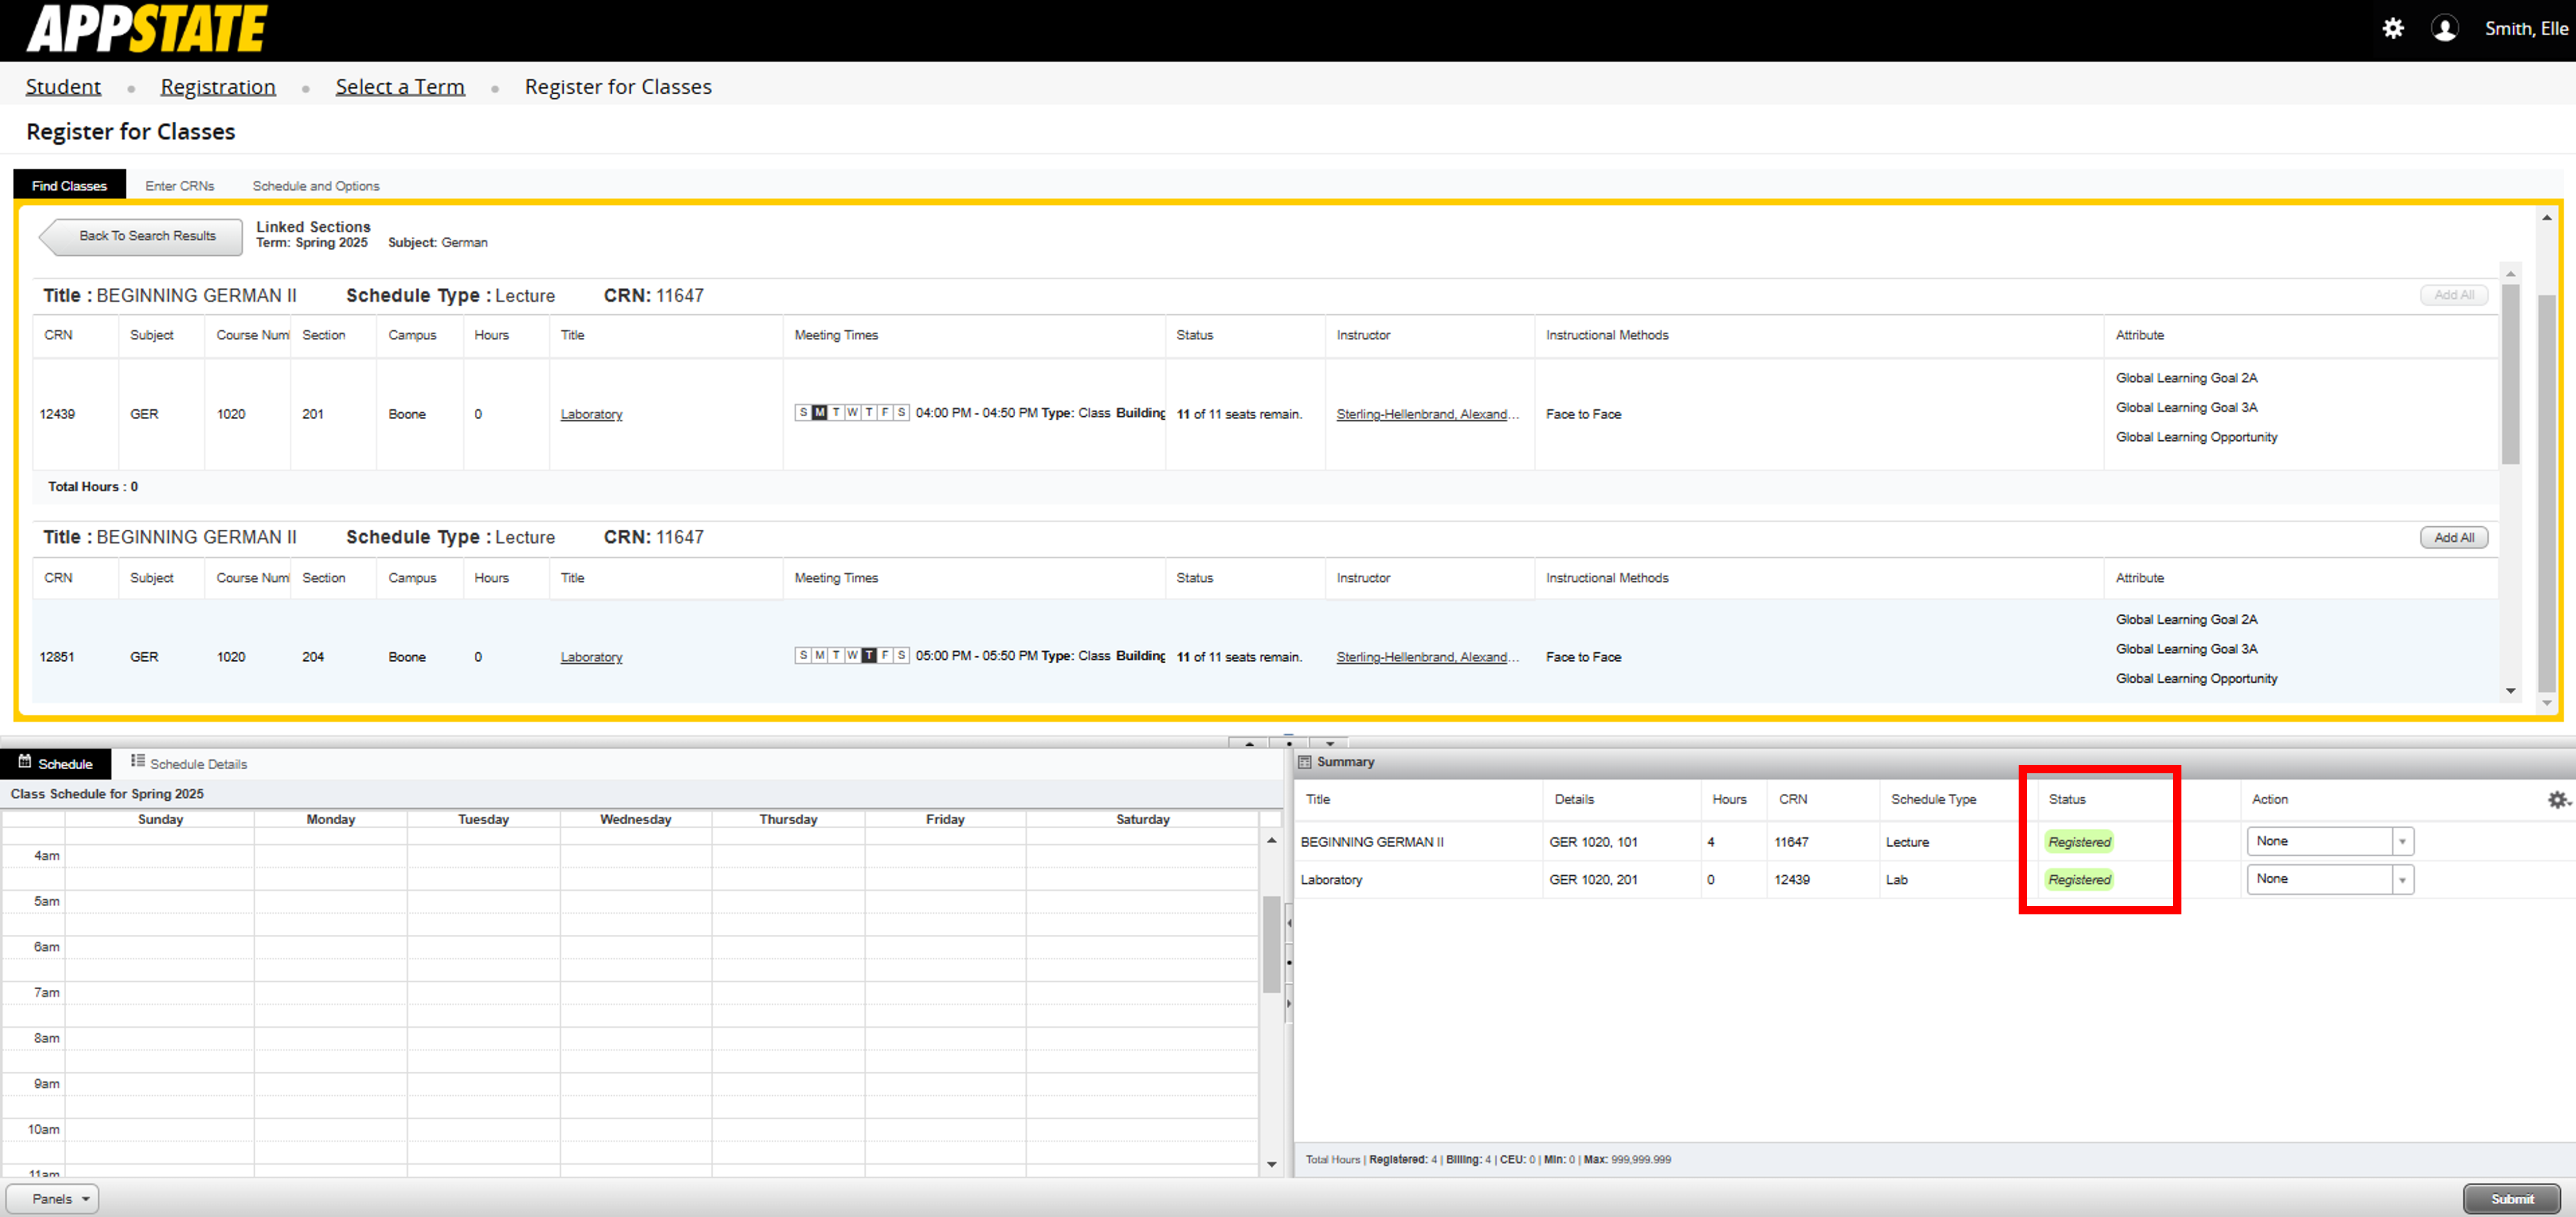Open the settings gear in header

coord(2392,29)
